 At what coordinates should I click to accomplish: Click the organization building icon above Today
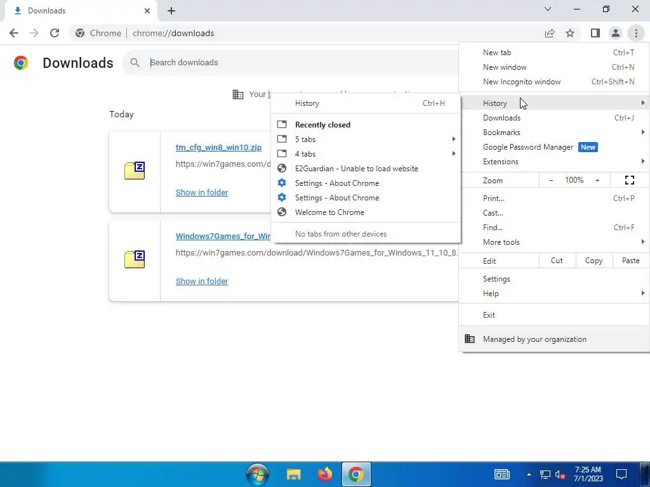[238, 94]
